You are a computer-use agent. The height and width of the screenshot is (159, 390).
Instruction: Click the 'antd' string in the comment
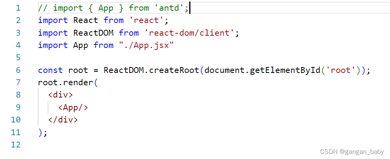click(169, 8)
